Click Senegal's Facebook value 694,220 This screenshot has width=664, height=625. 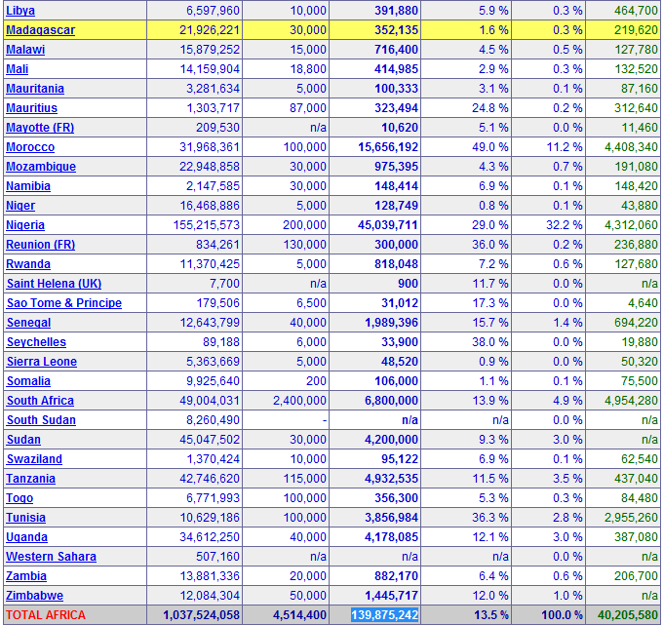pyautogui.click(x=636, y=322)
